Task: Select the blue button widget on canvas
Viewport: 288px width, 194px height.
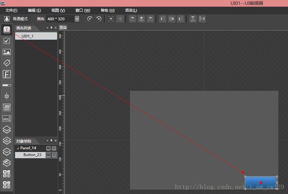Action: (261, 183)
